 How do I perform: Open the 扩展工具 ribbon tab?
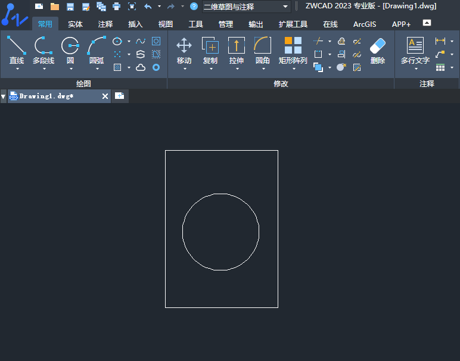[x=293, y=24]
